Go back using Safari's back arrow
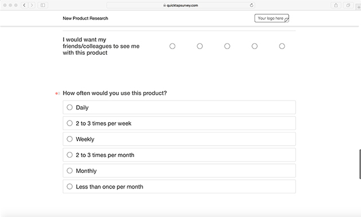 click(25, 5)
